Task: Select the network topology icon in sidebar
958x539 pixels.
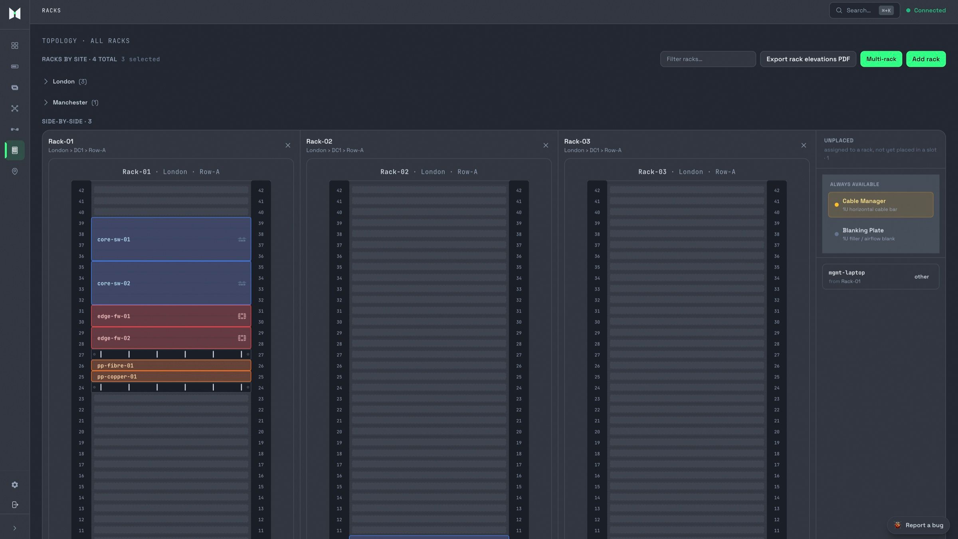Action: pyautogui.click(x=15, y=109)
